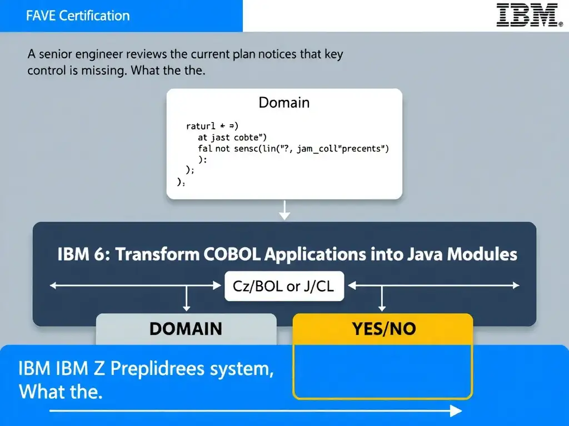
Task: Click code line starting 'fal not sensc(lin'
Action: point(293,149)
